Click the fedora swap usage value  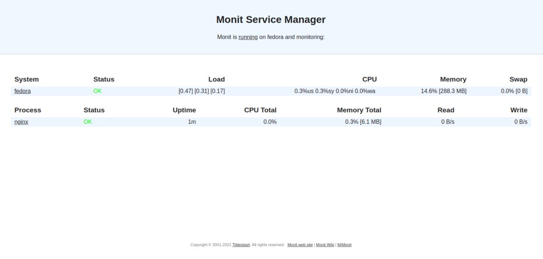click(x=514, y=91)
